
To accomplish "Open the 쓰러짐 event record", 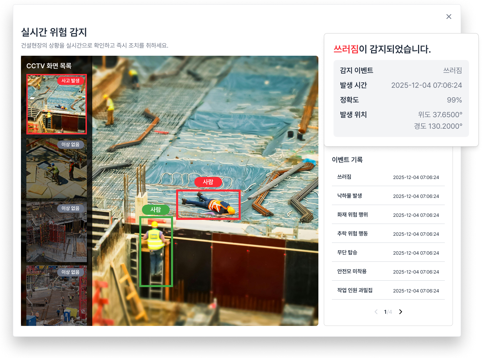I will click(388, 177).
